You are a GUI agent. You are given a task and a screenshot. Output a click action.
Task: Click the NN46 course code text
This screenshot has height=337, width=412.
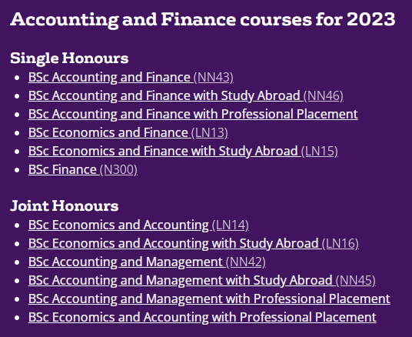pyautogui.click(x=324, y=95)
